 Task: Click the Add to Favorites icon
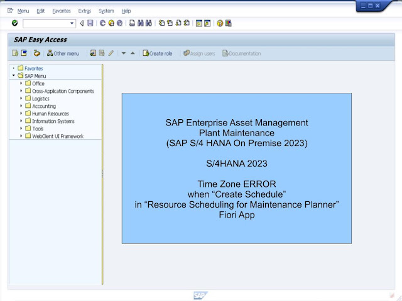pos(93,53)
